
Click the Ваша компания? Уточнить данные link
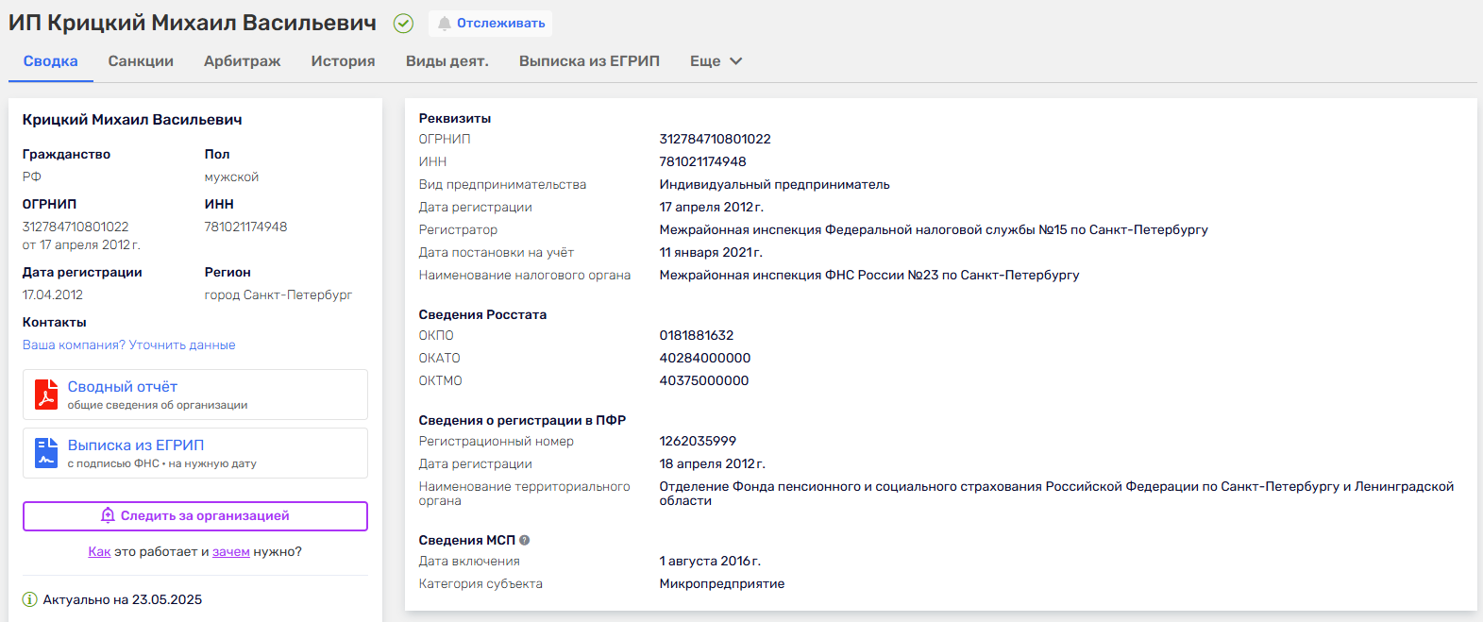coord(129,345)
